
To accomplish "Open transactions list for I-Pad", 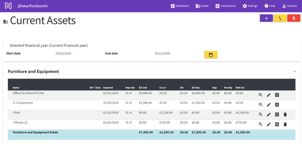I will point(277,114).
